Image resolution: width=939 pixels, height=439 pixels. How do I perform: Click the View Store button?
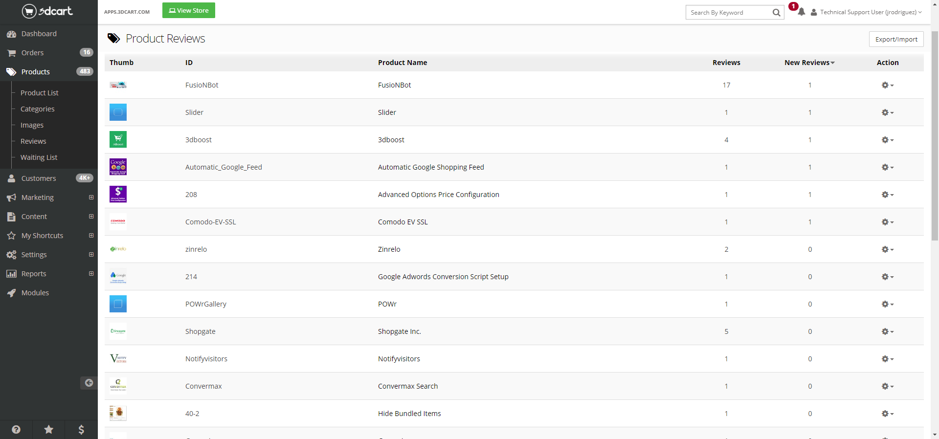(188, 10)
